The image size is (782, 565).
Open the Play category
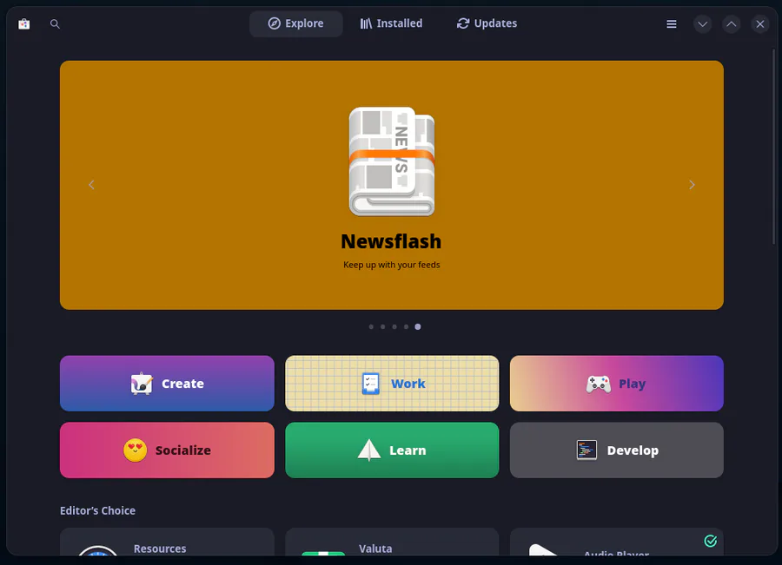click(x=616, y=383)
